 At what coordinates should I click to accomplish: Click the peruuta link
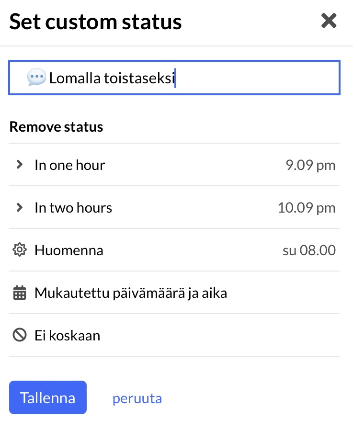tap(137, 398)
